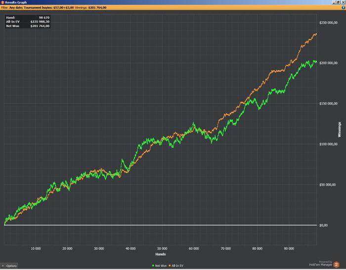Click the $200 000,00 axis label
This screenshot has height=270, width=346.
pyautogui.click(x=328, y=63)
